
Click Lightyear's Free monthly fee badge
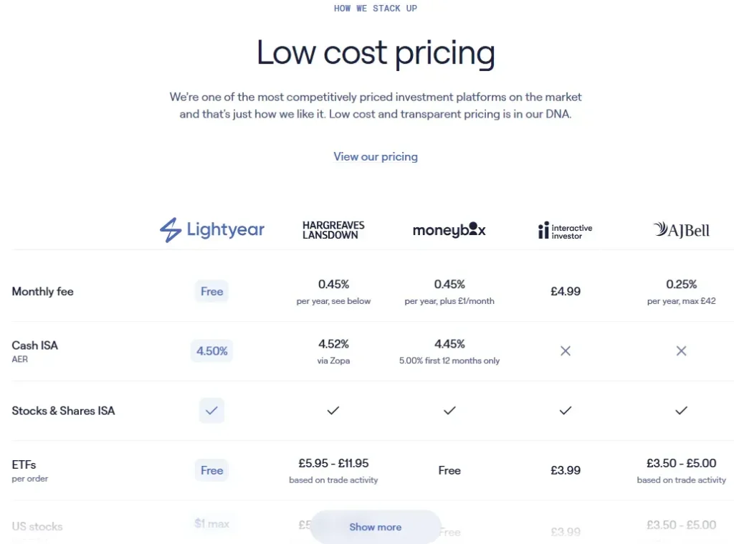pyautogui.click(x=211, y=291)
